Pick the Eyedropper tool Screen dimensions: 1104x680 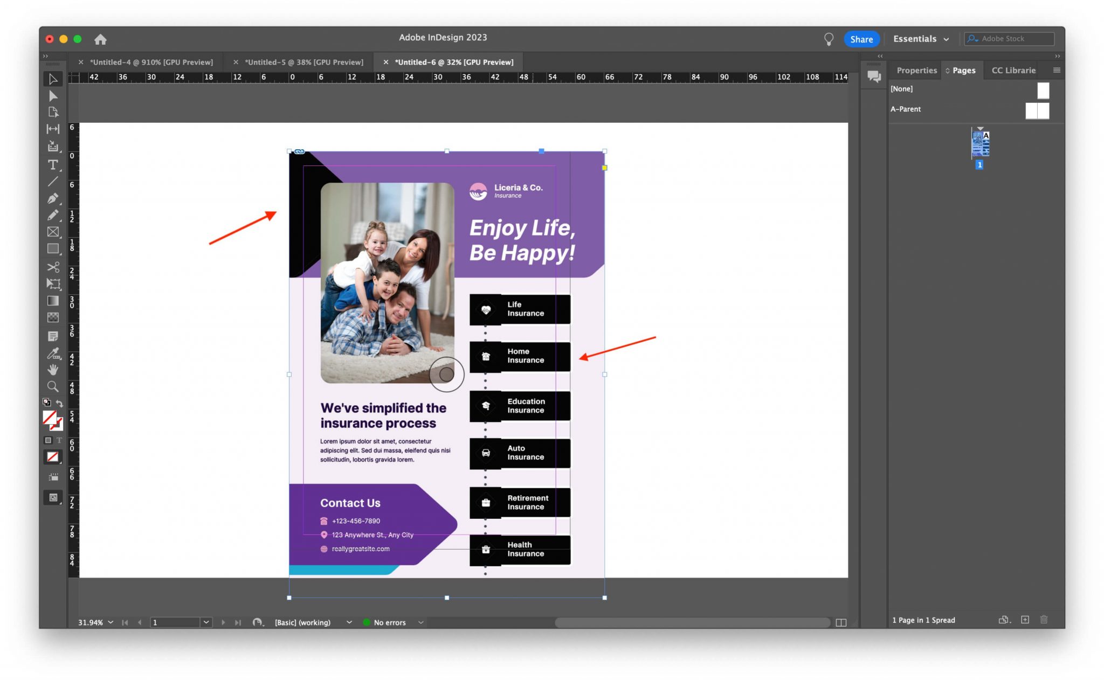coord(52,354)
